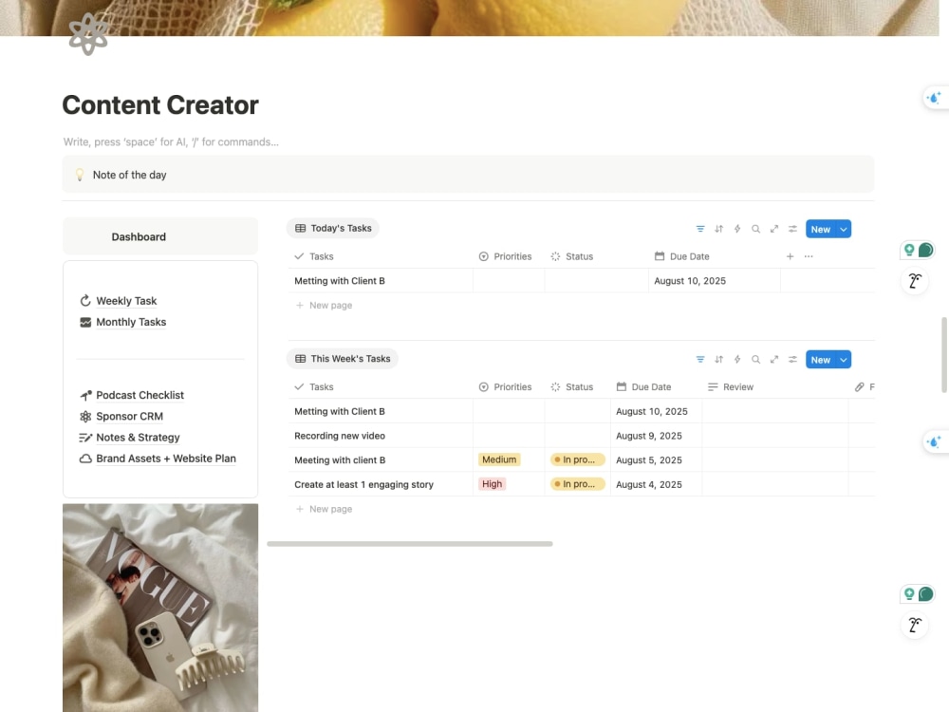The height and width of the screenshot is (712, 949).
Task: Click search icon in This Week's Tasks toolbar
Action: (x=755, y=360)
